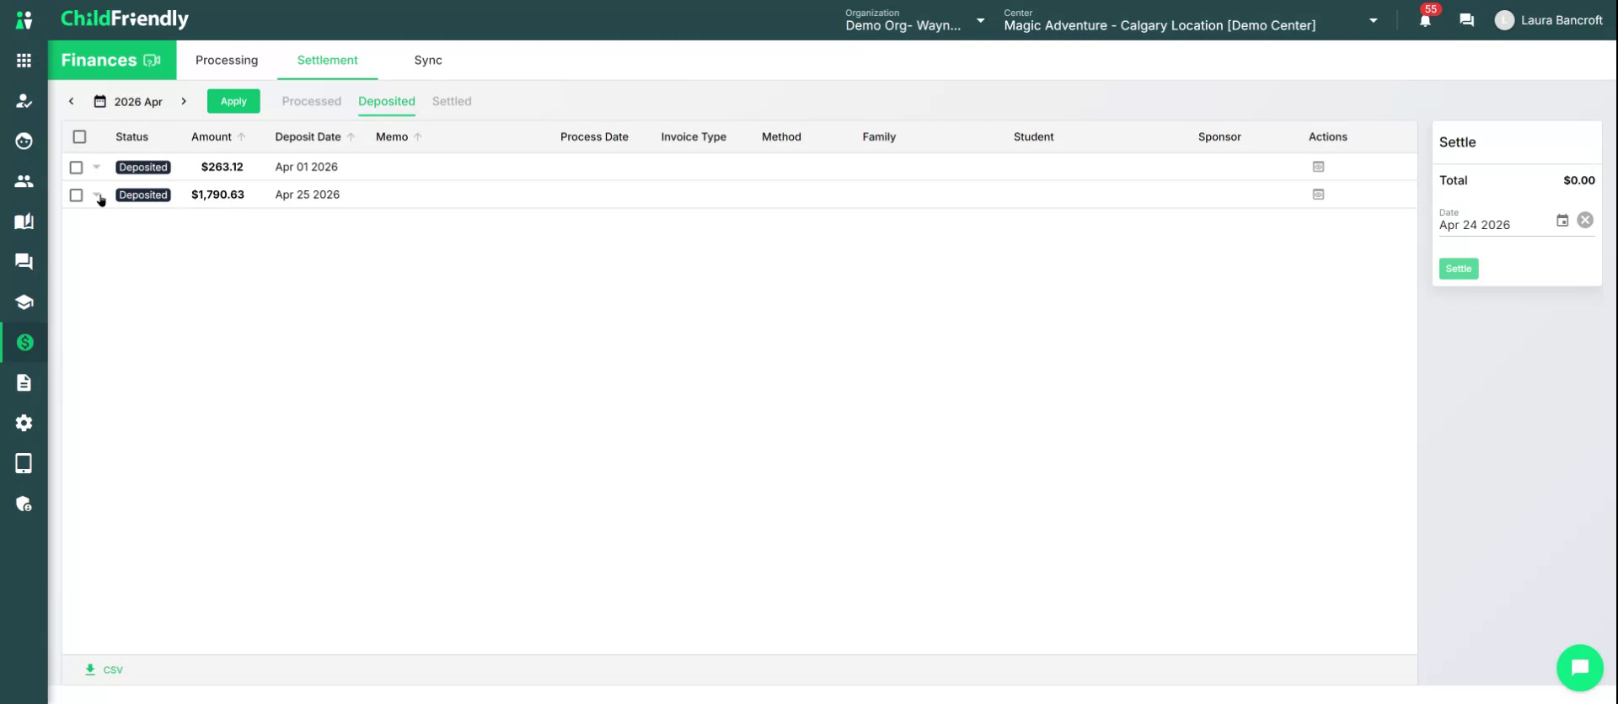Open the live chat support bubble

coord(1579,668)
